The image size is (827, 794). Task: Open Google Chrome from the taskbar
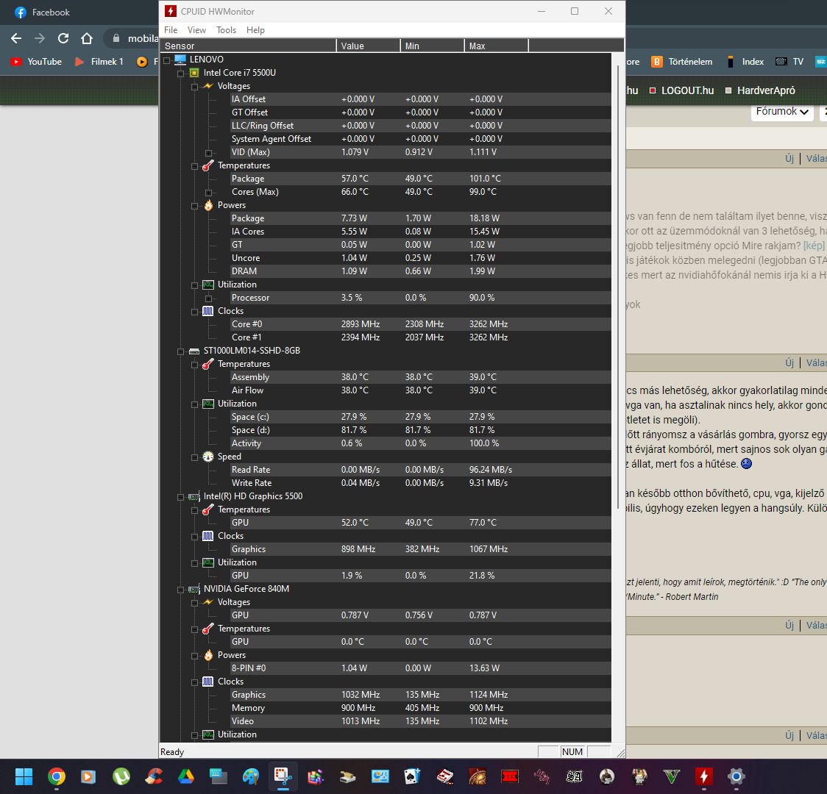(57, 776)
